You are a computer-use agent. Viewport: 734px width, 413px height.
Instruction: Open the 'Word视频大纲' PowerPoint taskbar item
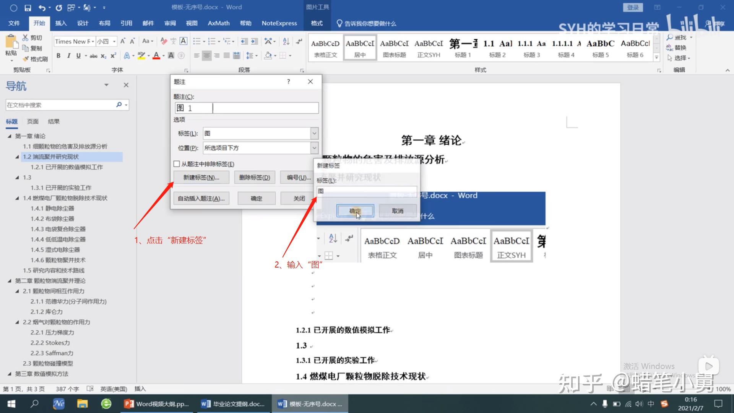point(157,404)
